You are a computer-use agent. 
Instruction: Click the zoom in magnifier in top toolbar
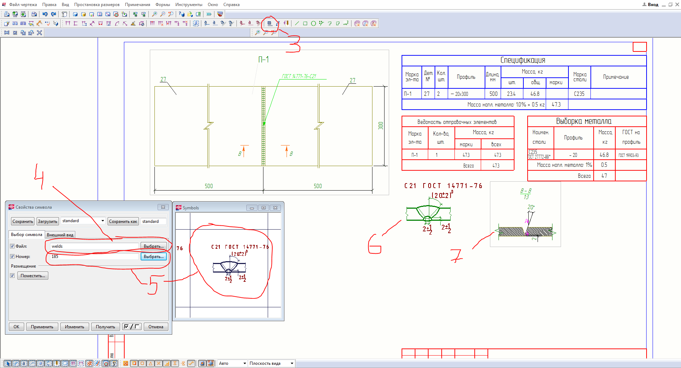(154, 14)
